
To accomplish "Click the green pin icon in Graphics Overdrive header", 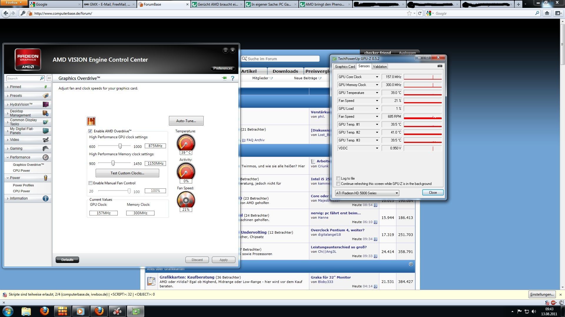I will [x=224, y=78].
